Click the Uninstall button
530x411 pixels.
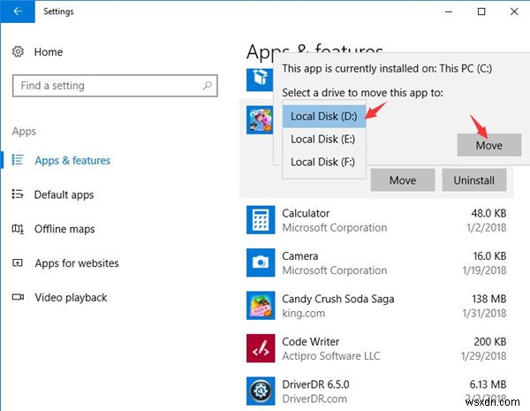473,180
